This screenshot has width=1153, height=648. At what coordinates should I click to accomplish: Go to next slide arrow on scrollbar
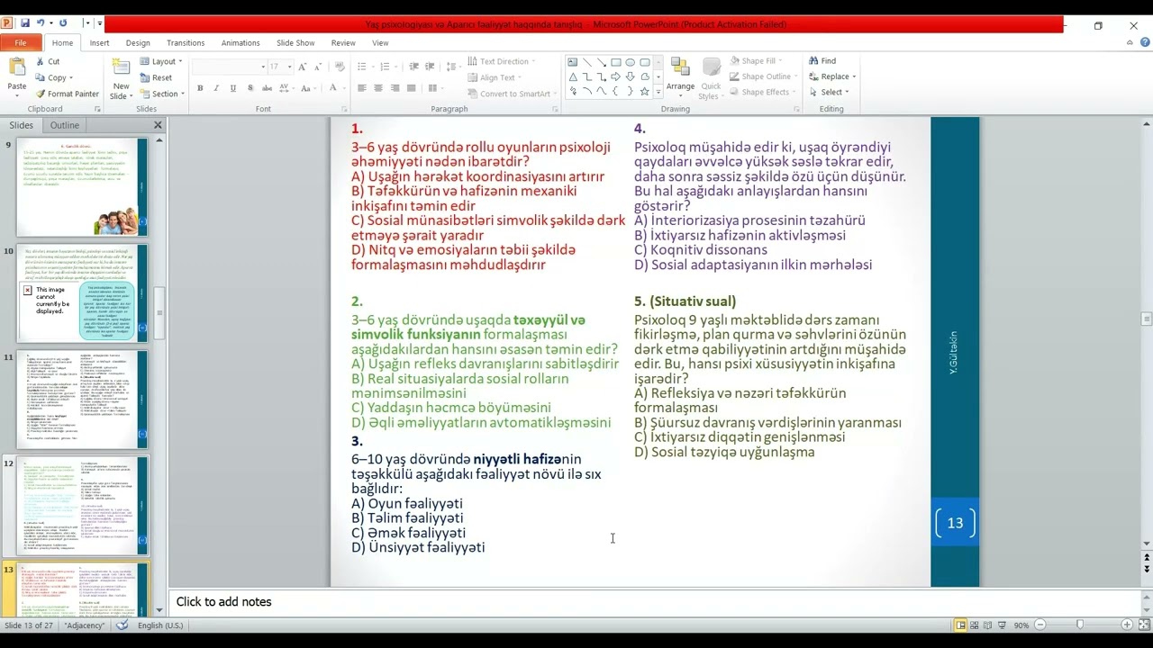point(1147,569)
